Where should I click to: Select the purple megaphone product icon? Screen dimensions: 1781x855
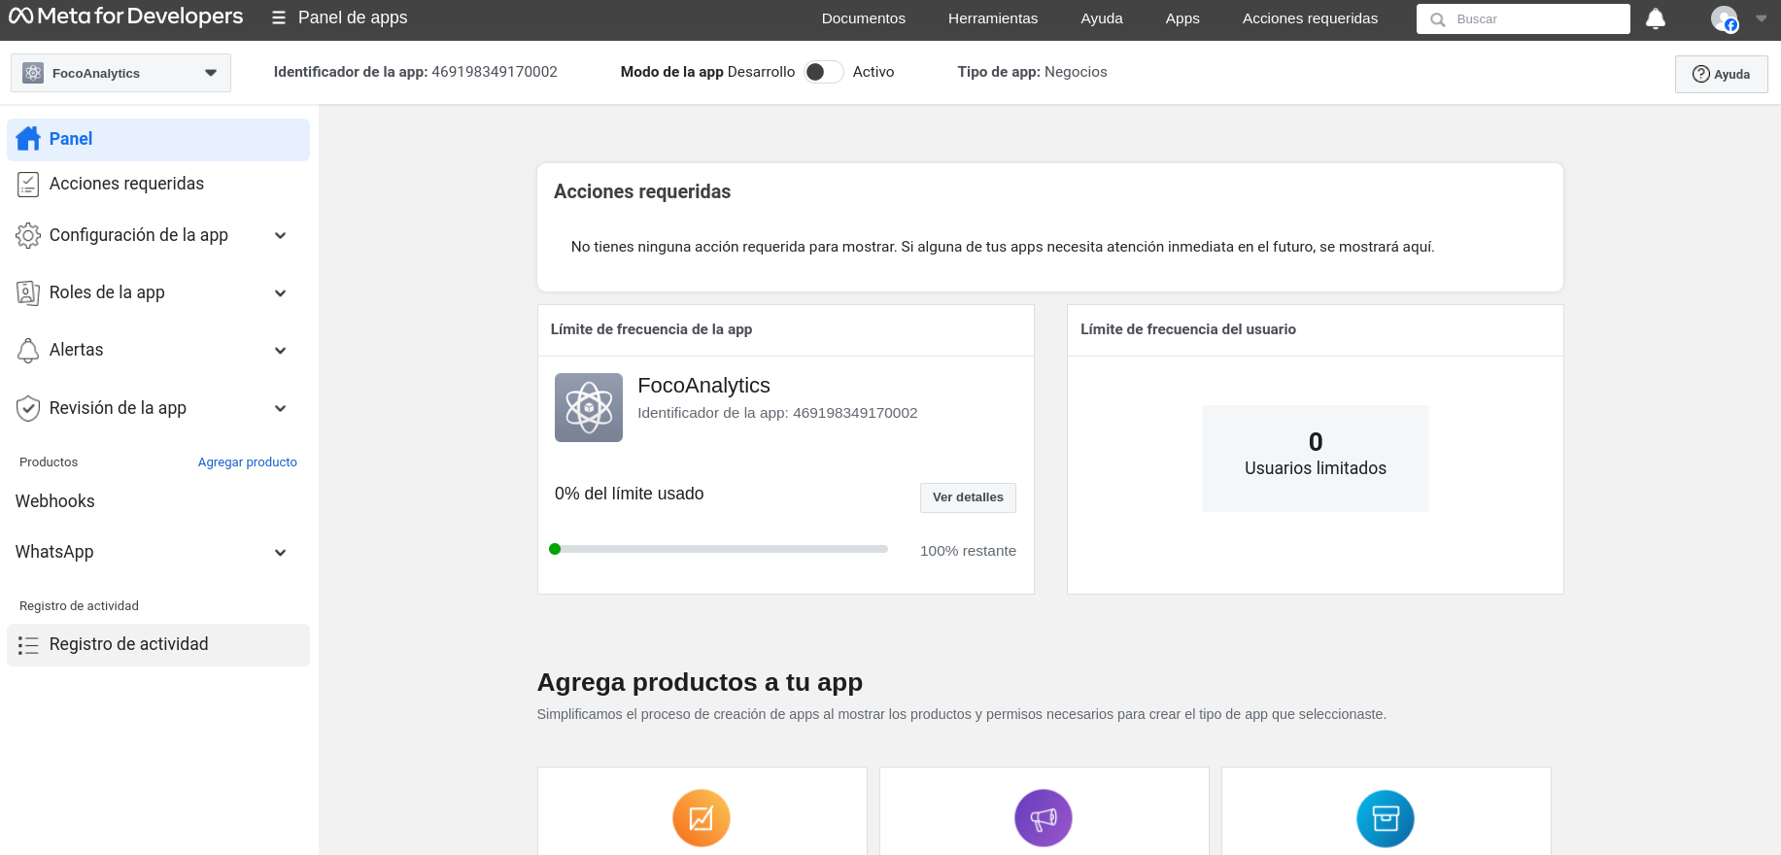coord(1044,818)
